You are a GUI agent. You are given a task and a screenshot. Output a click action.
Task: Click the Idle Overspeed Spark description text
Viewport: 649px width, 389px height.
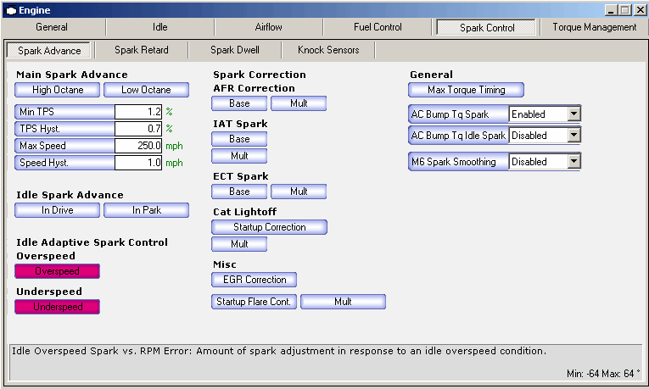click(x=279, y=351)
